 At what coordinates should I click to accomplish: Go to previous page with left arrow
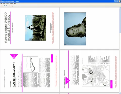pos(5,6)
